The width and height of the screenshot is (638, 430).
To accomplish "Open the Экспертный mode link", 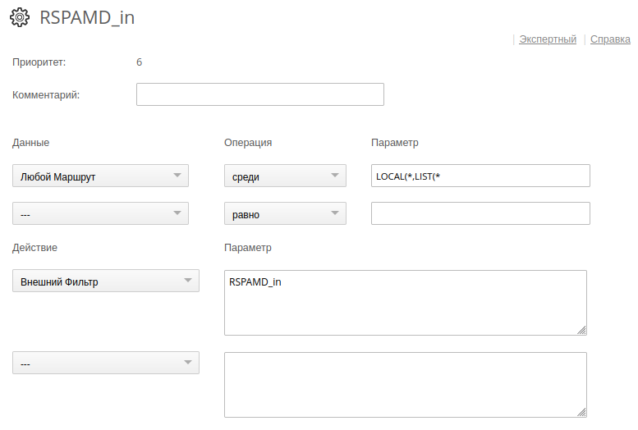I will pos(547,39).
